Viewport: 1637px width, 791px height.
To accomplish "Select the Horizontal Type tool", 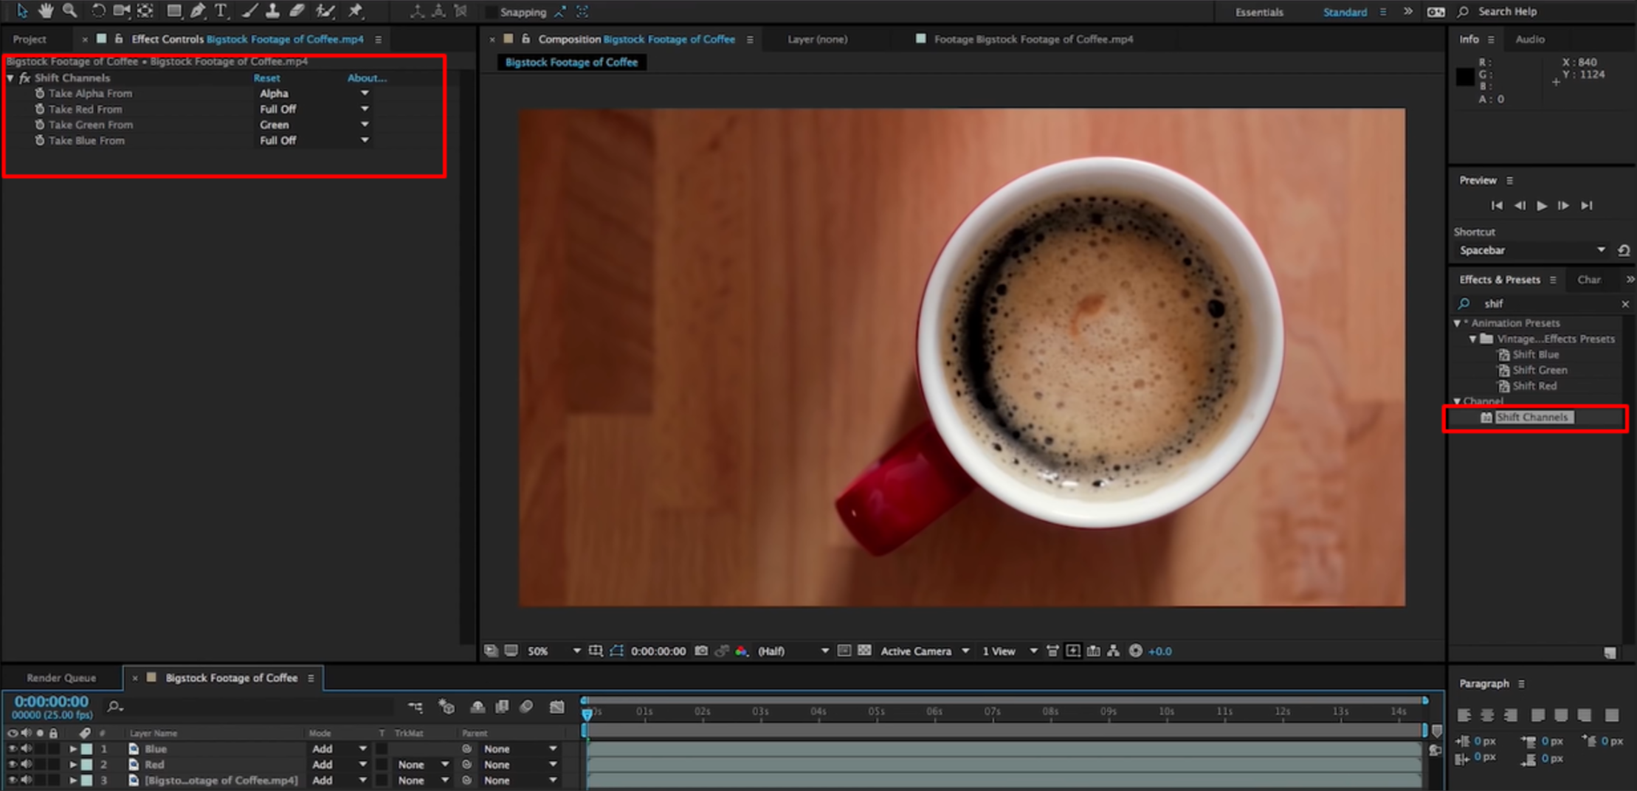I will coord(221,11).
